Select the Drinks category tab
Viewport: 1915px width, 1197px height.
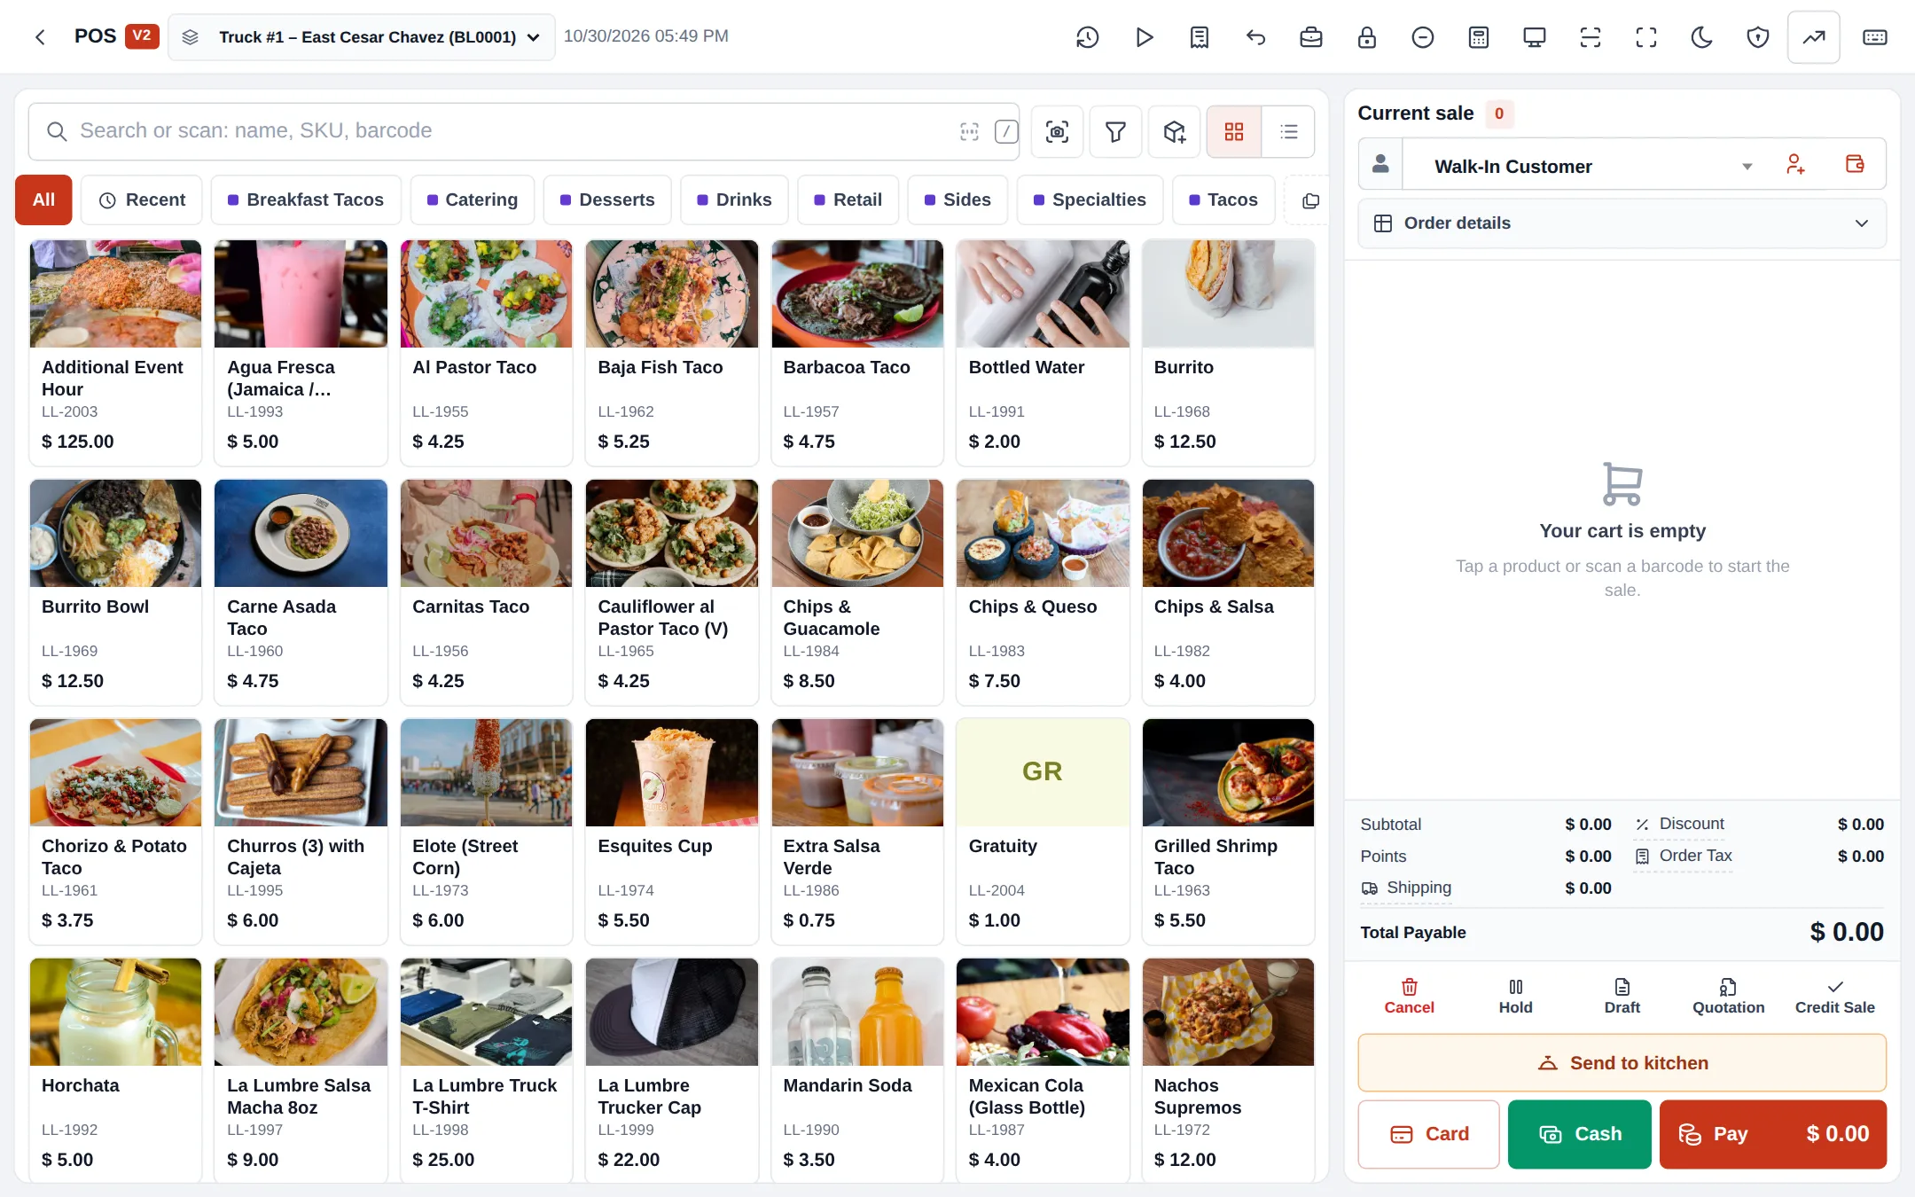coord(734,200)
